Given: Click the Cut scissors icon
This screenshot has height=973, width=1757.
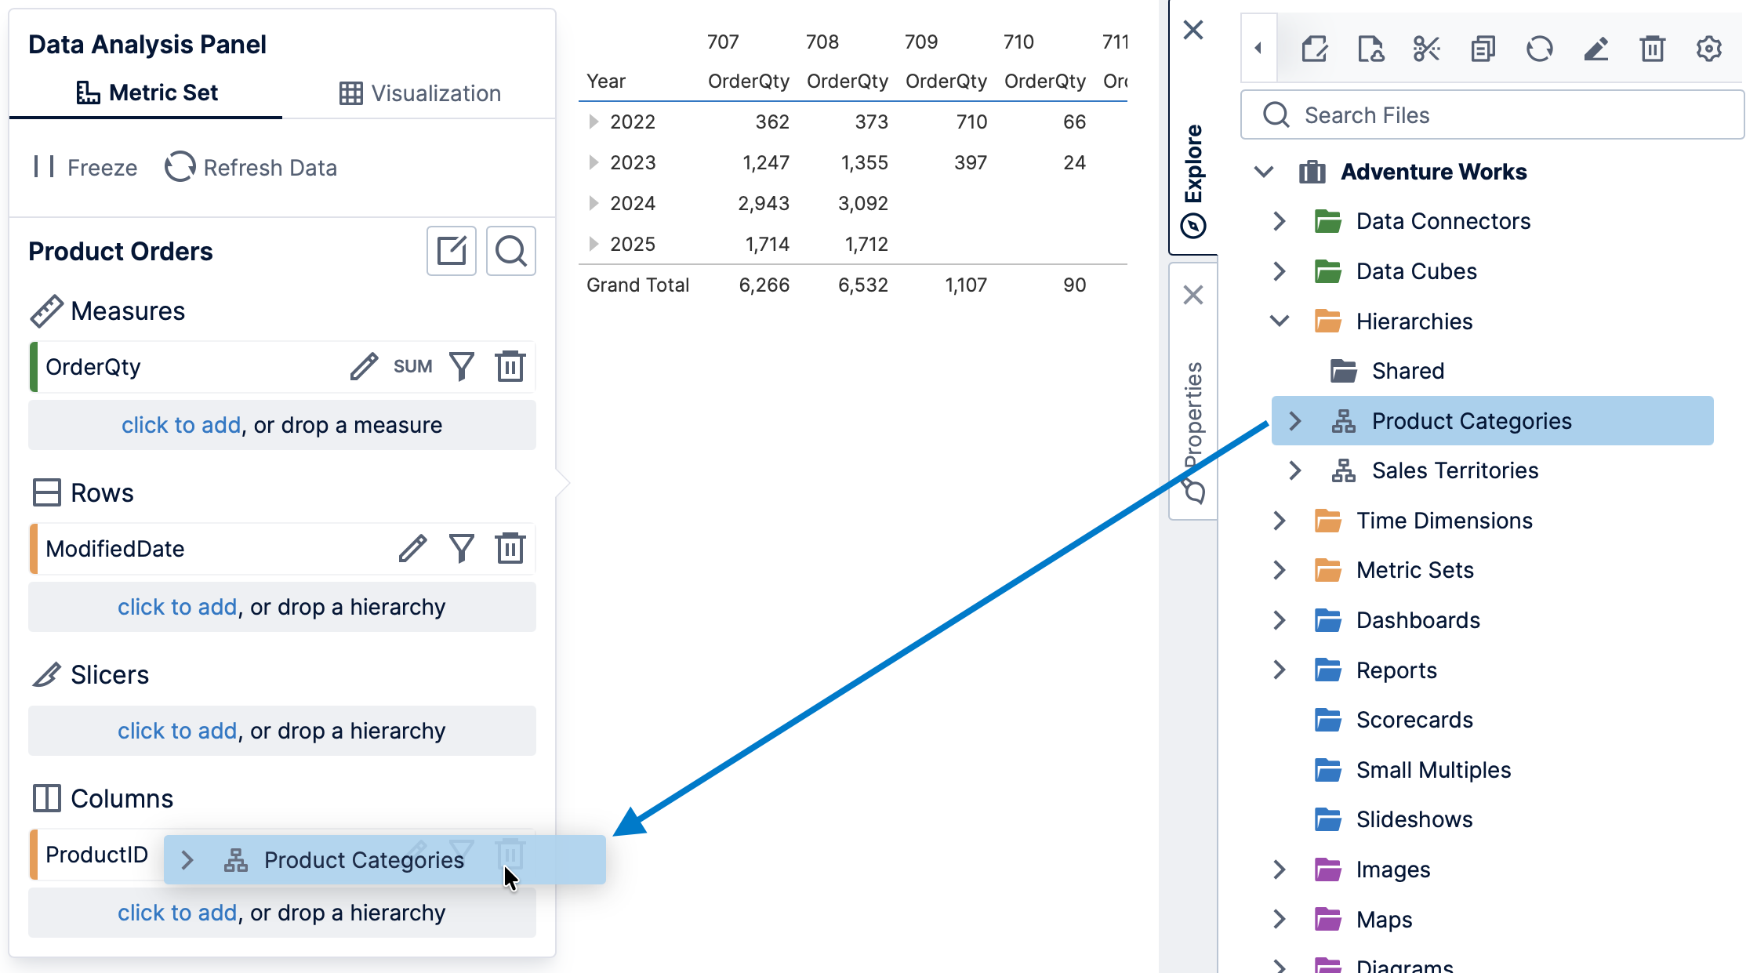Looking at the screenshot, I should (x=1427, y=49).
